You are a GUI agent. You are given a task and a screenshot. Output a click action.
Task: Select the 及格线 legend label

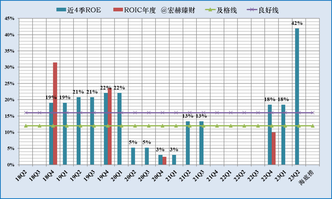click(x=226, y=10)
